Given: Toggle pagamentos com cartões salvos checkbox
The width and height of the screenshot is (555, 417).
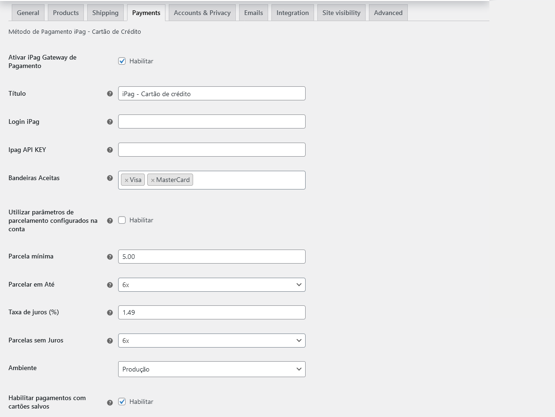Looking at the screenshot, I should coord(122,402).
